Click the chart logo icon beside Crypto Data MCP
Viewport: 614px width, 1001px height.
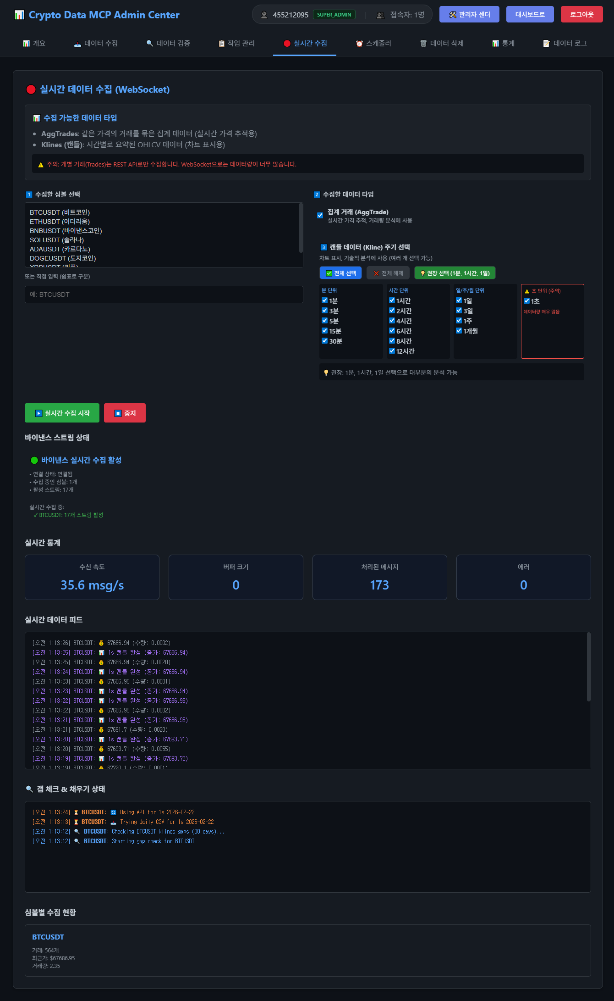(19, 15)
